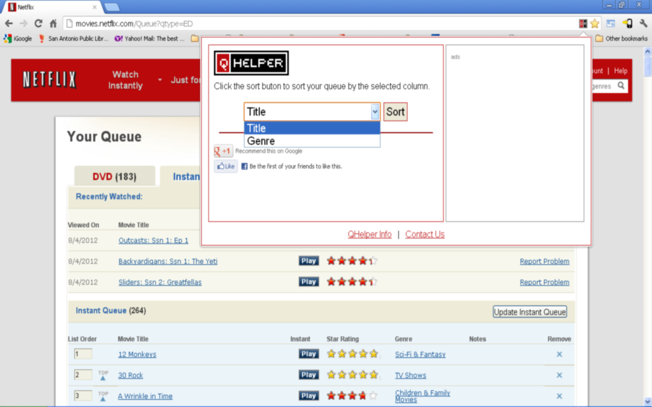
Task: Go back to the previous page
Action: (x=9, y=23)
